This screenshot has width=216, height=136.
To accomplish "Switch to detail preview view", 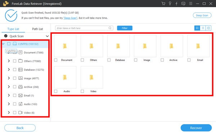I will 208,28.
